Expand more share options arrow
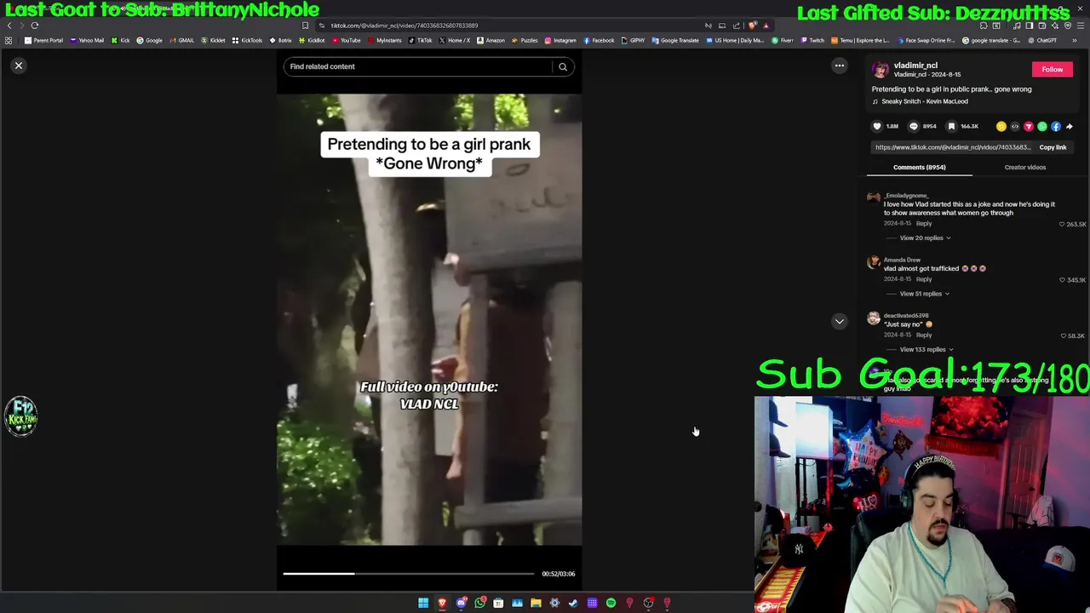Image resolution: width=1090 pixels, height=613 pixels. 1069,127
